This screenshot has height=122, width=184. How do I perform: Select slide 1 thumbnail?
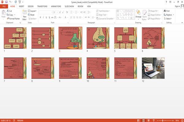coord(15,38)
